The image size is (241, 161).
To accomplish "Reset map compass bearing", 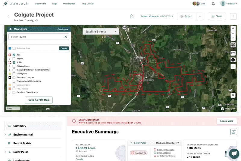I will click(233, 38).
